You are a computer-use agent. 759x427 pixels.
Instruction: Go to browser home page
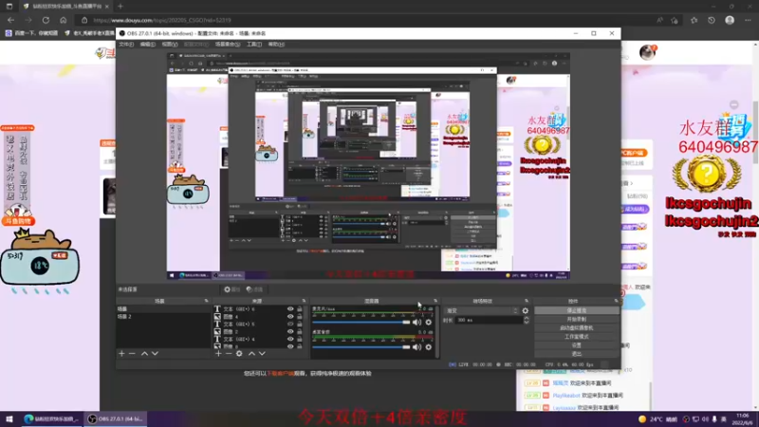click(x=63, y=20)
